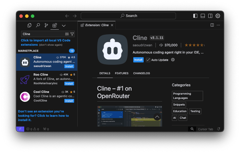Click the Cline demo screenshot image

pos(130,116)
